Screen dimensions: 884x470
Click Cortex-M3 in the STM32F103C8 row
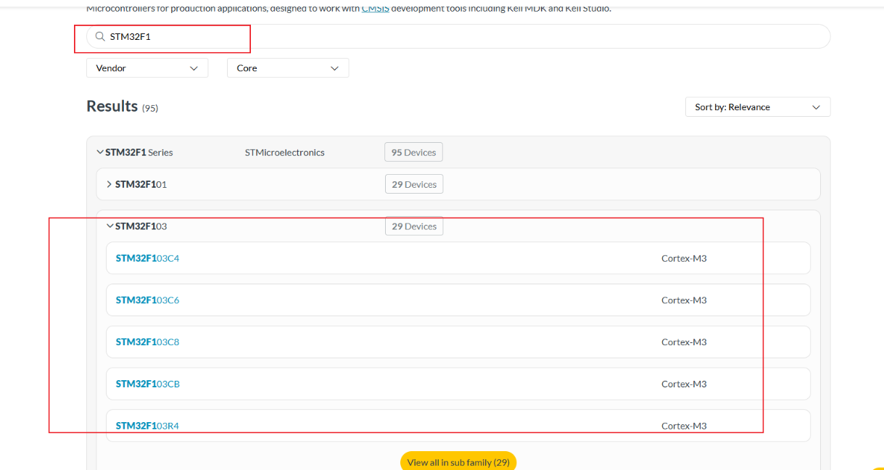pyautogui.click(x=684, y=342)
